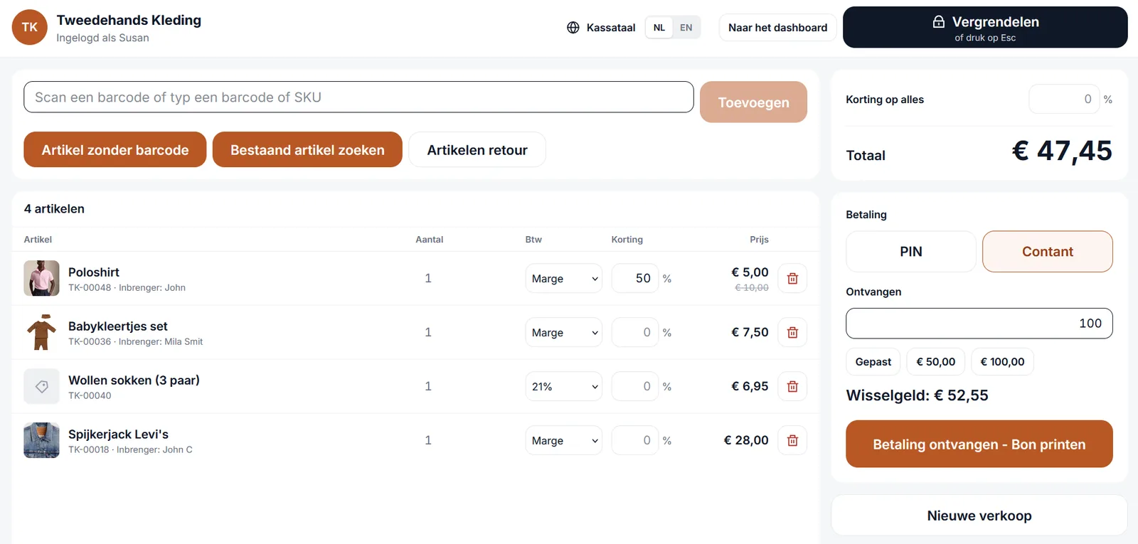Delete the Poloshirt item with trash icon

tap(792, 278)
